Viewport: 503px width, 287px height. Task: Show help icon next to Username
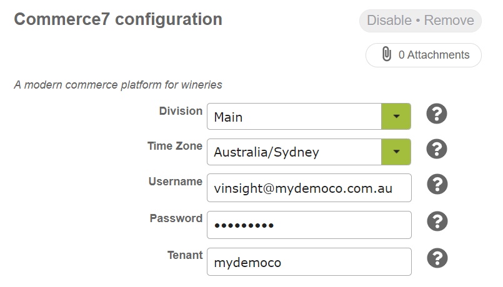(437, 184)
